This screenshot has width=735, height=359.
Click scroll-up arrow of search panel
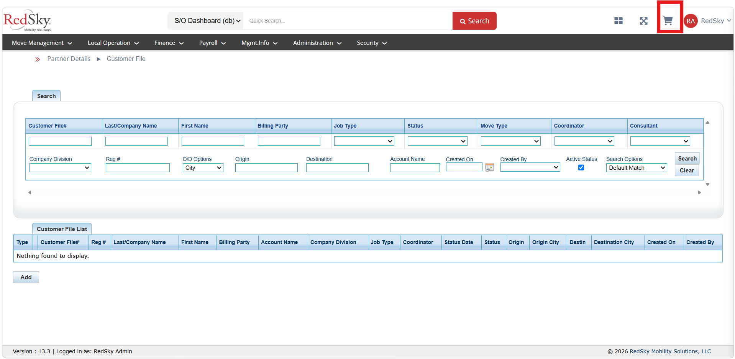click(x=707, y=123)
